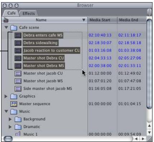Click the Master sequence icon

pos(14,104)
